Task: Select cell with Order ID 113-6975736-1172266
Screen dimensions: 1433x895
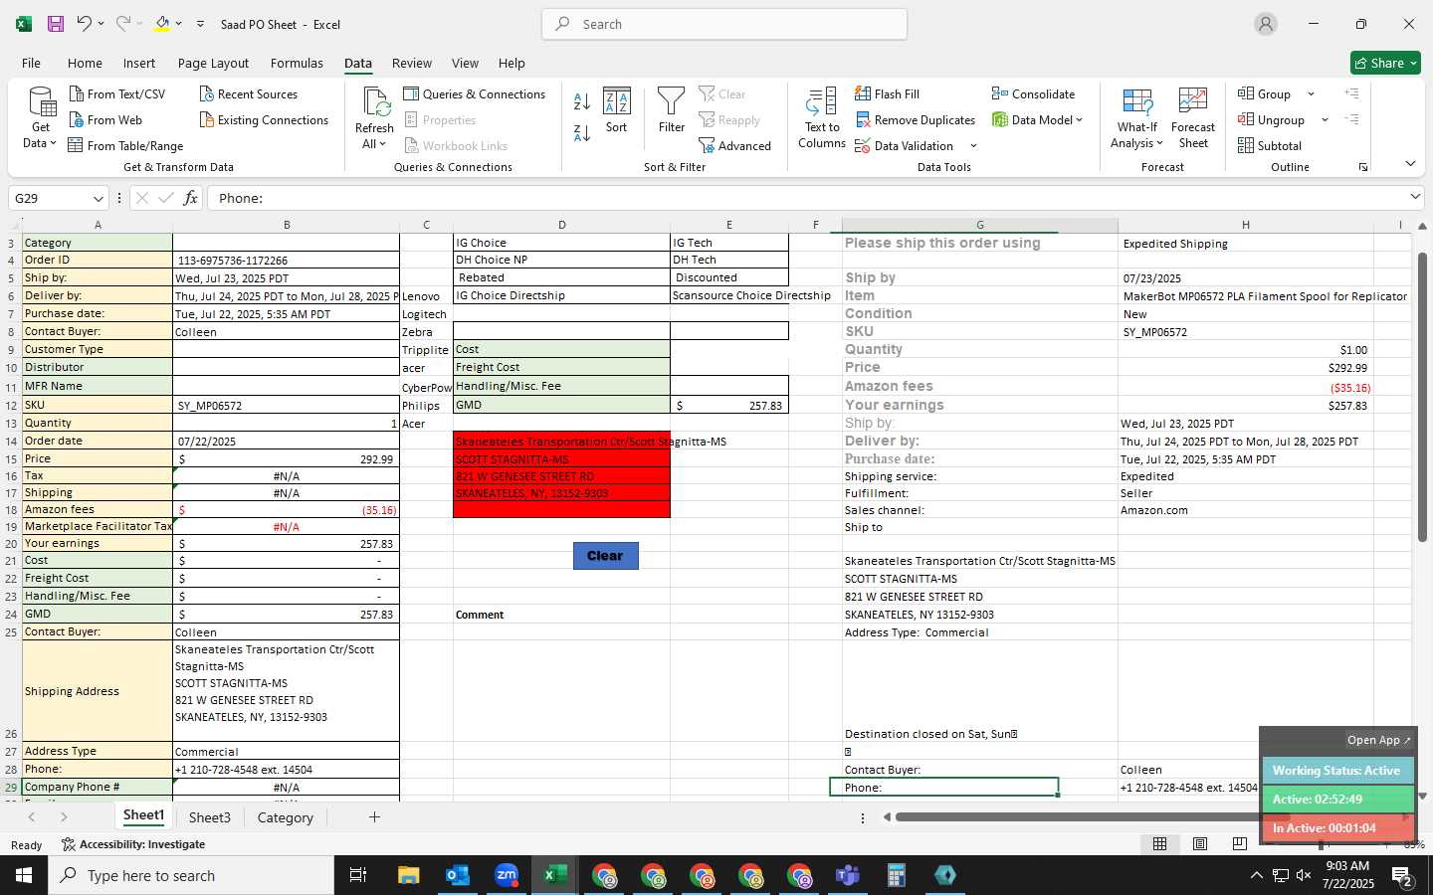Action: [286, 261]
